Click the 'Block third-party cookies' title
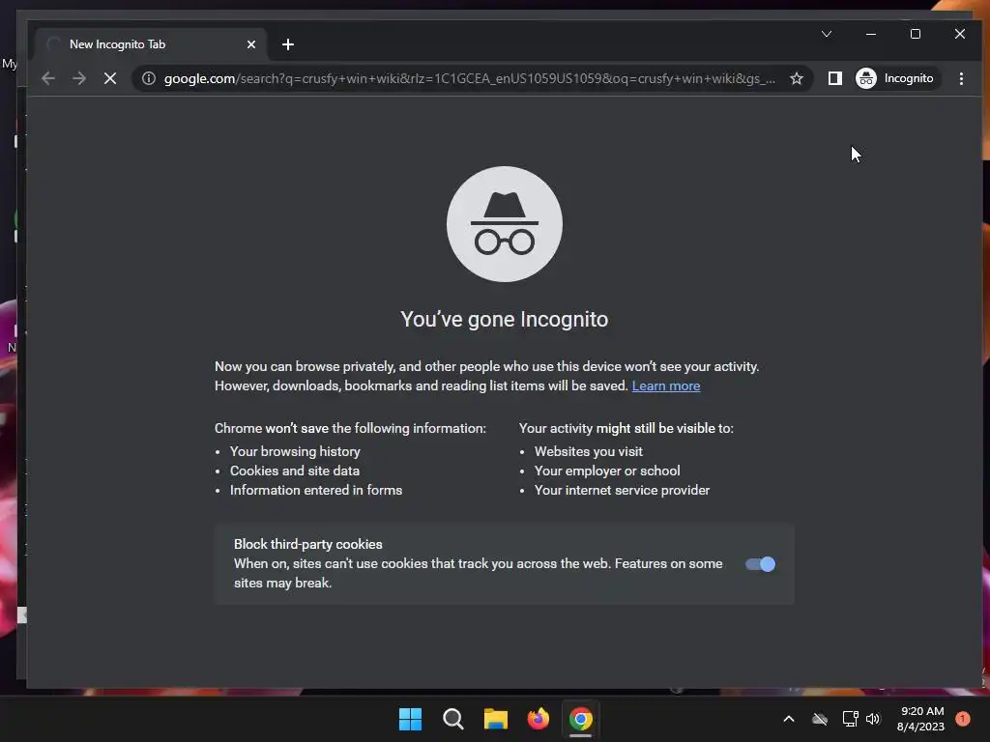990x742 pixels. coord(308,544)
